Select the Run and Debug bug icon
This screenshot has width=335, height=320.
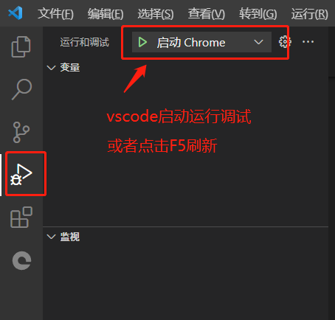pyautogui.click(x=21, y=174)
